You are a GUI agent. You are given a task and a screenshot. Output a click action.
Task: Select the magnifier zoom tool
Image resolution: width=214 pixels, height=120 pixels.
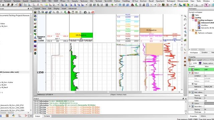pos(185,16)
